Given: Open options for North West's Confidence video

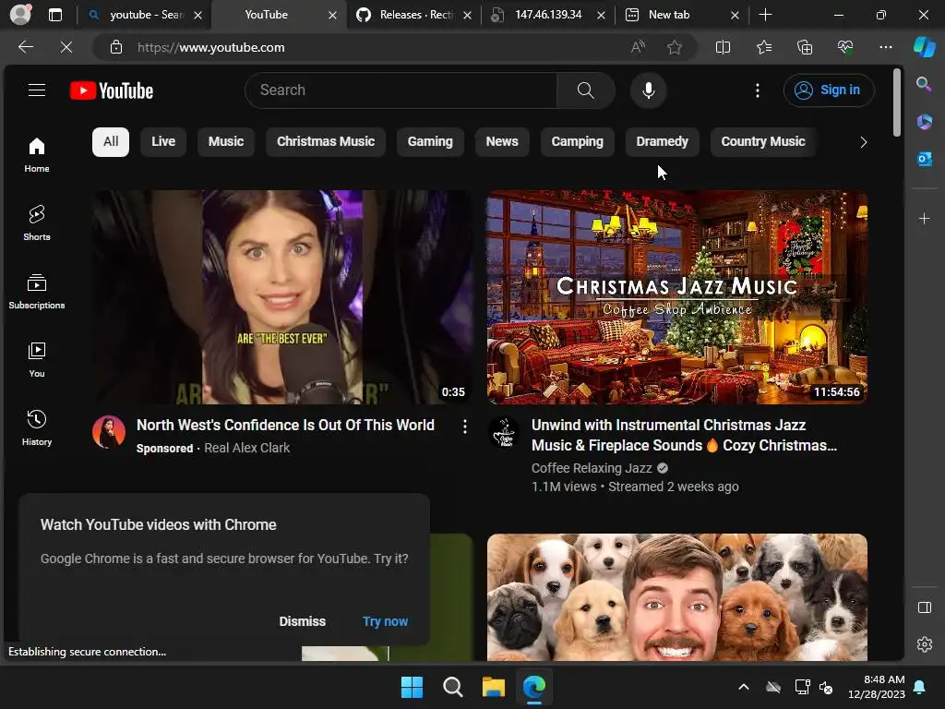Looking at the screenshot, I should (x=465, y=427).
